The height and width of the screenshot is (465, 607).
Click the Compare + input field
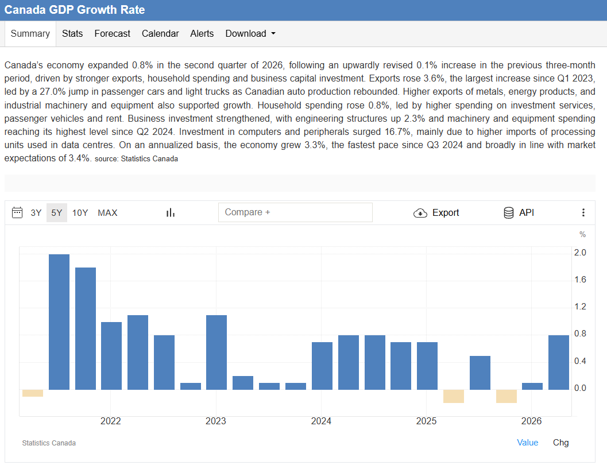pyautogui.click(x=295, y=212)
